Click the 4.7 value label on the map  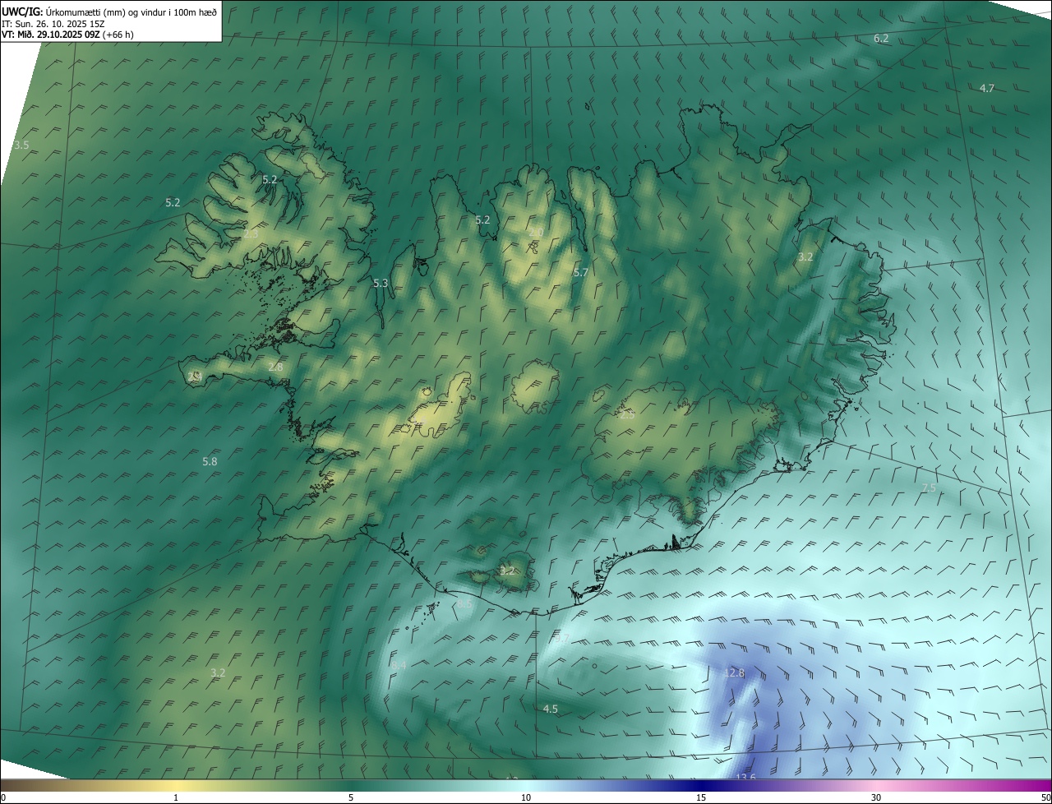tap(987, 88)
